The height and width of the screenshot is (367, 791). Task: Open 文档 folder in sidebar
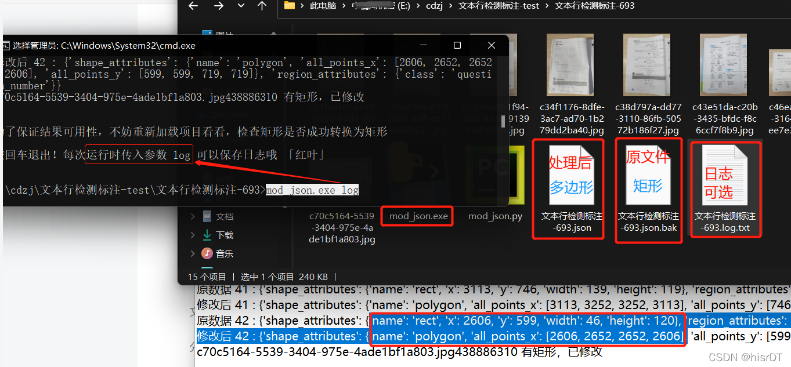coord(225,216)
